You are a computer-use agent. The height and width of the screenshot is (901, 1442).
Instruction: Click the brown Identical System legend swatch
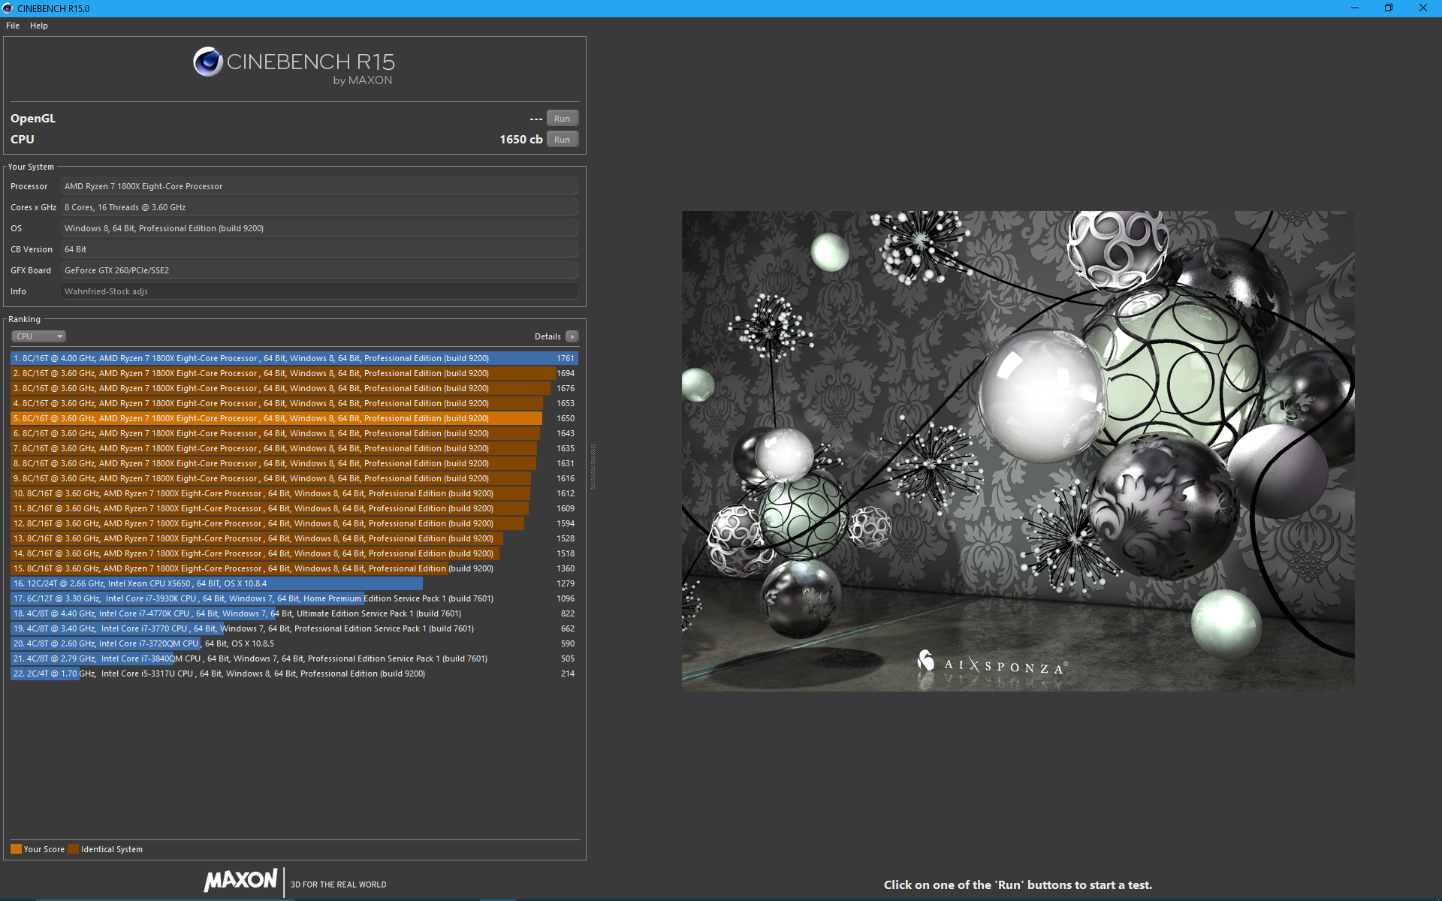pyautogui.click(x=73, y=849)
